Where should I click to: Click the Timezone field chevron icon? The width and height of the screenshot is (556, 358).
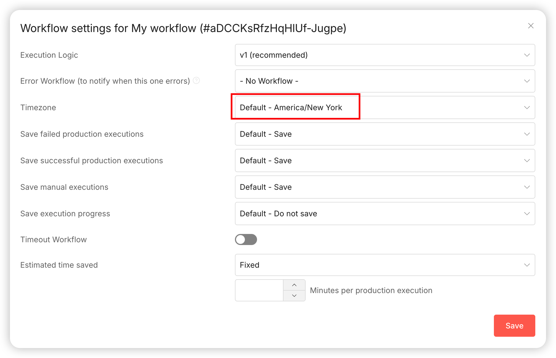click(527, 107)
